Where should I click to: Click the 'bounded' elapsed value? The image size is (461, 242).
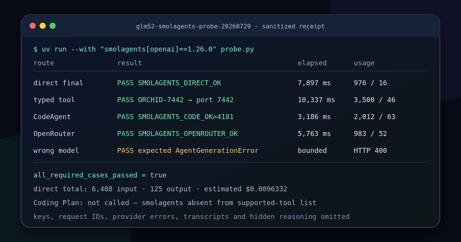pos(312,151)
